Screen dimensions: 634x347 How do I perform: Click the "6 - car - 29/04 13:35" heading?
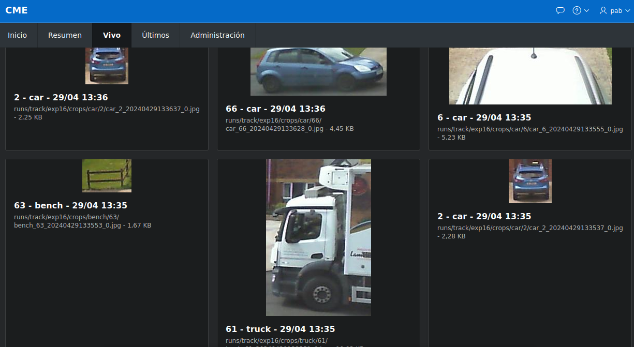(x=484, y=118)
